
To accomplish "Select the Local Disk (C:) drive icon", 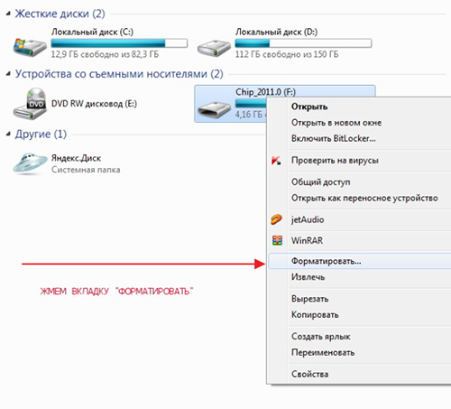I will pyautogui.click(x=30, y=47).
